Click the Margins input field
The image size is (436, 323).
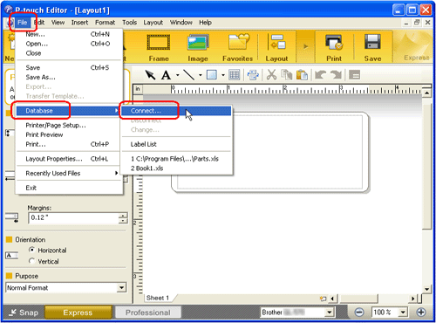[x=73, y=217]
